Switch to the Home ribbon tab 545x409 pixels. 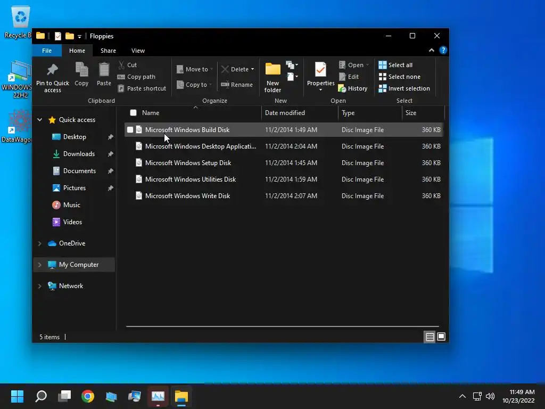(x=77, y=51)
